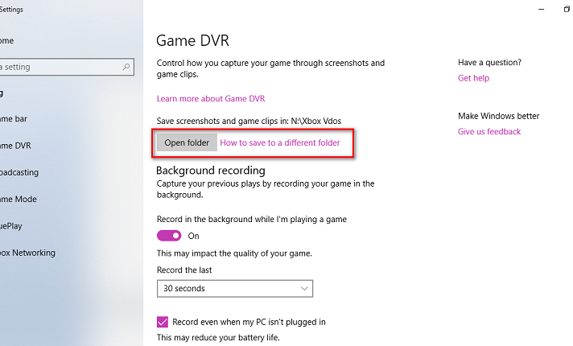Open 'How to save to a different folder' link

tap(280, 143)
